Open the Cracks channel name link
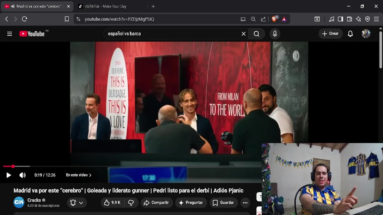Image resolution: width=383 pixels, height=215 pixels. click(x=34, y=200)
